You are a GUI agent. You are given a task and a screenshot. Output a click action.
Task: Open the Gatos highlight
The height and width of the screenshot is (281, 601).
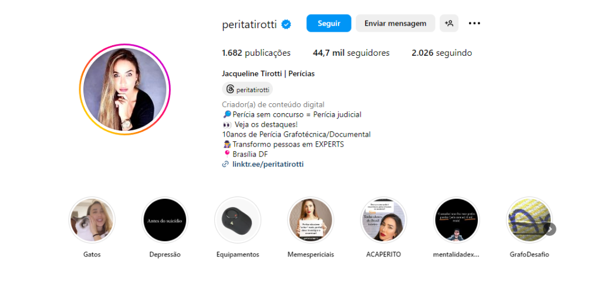(92, 220)
